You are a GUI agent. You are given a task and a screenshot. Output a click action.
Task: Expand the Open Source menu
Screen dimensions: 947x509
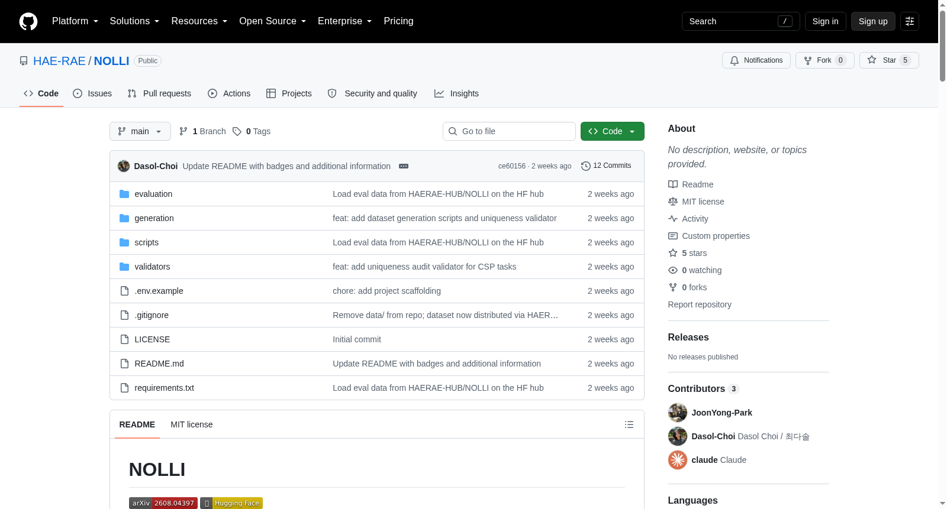pos(273,21)
